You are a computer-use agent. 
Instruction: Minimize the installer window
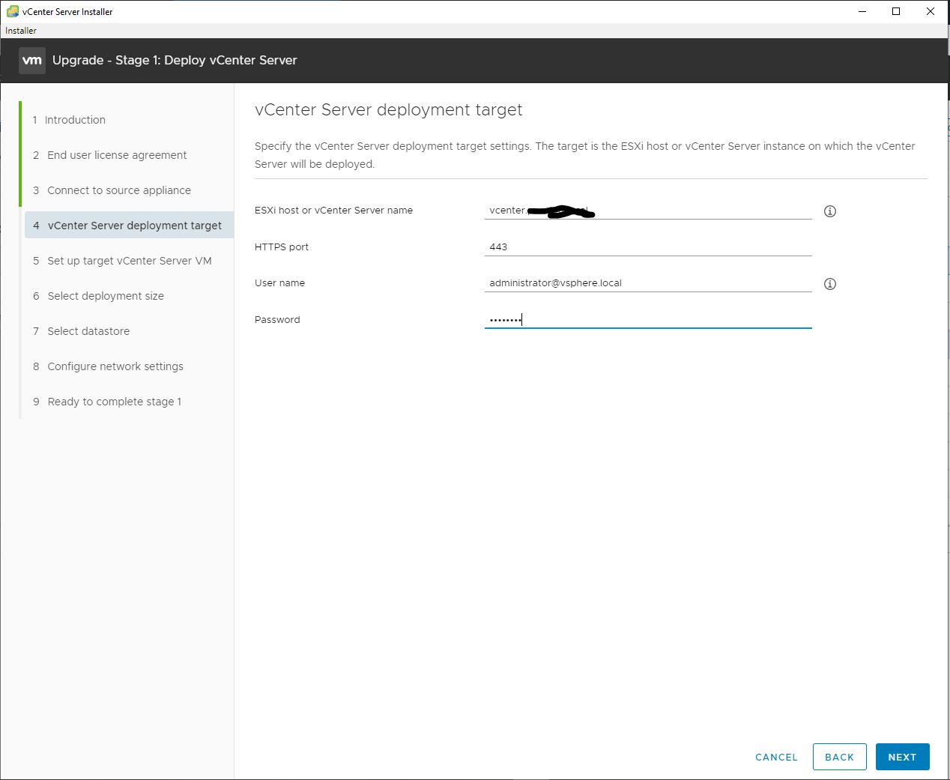tap(863, 11)
